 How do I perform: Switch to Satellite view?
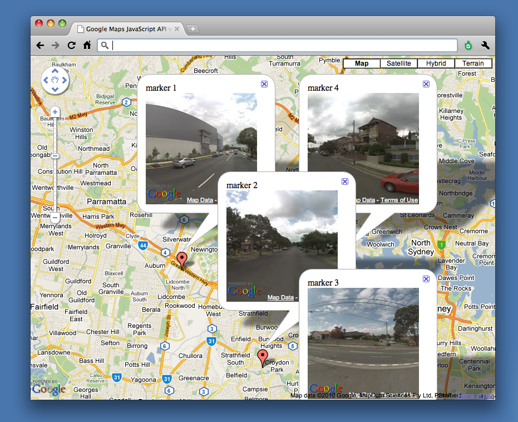pyautogui.click(x=398, y=63)
